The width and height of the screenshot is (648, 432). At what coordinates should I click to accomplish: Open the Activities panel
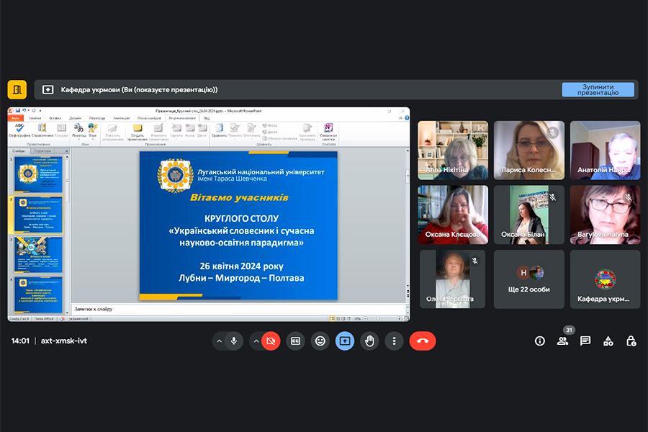tap(608, 341)
